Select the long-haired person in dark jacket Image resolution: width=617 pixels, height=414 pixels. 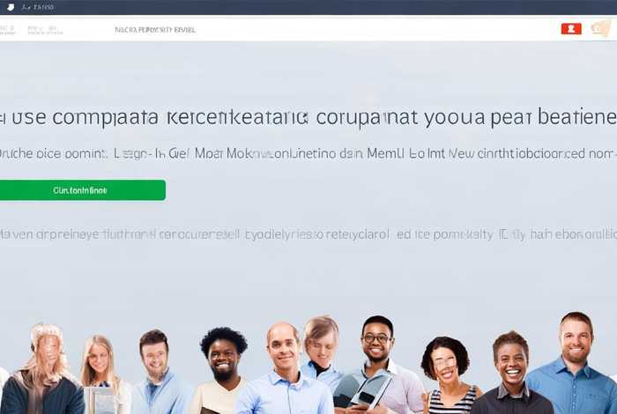43,369
